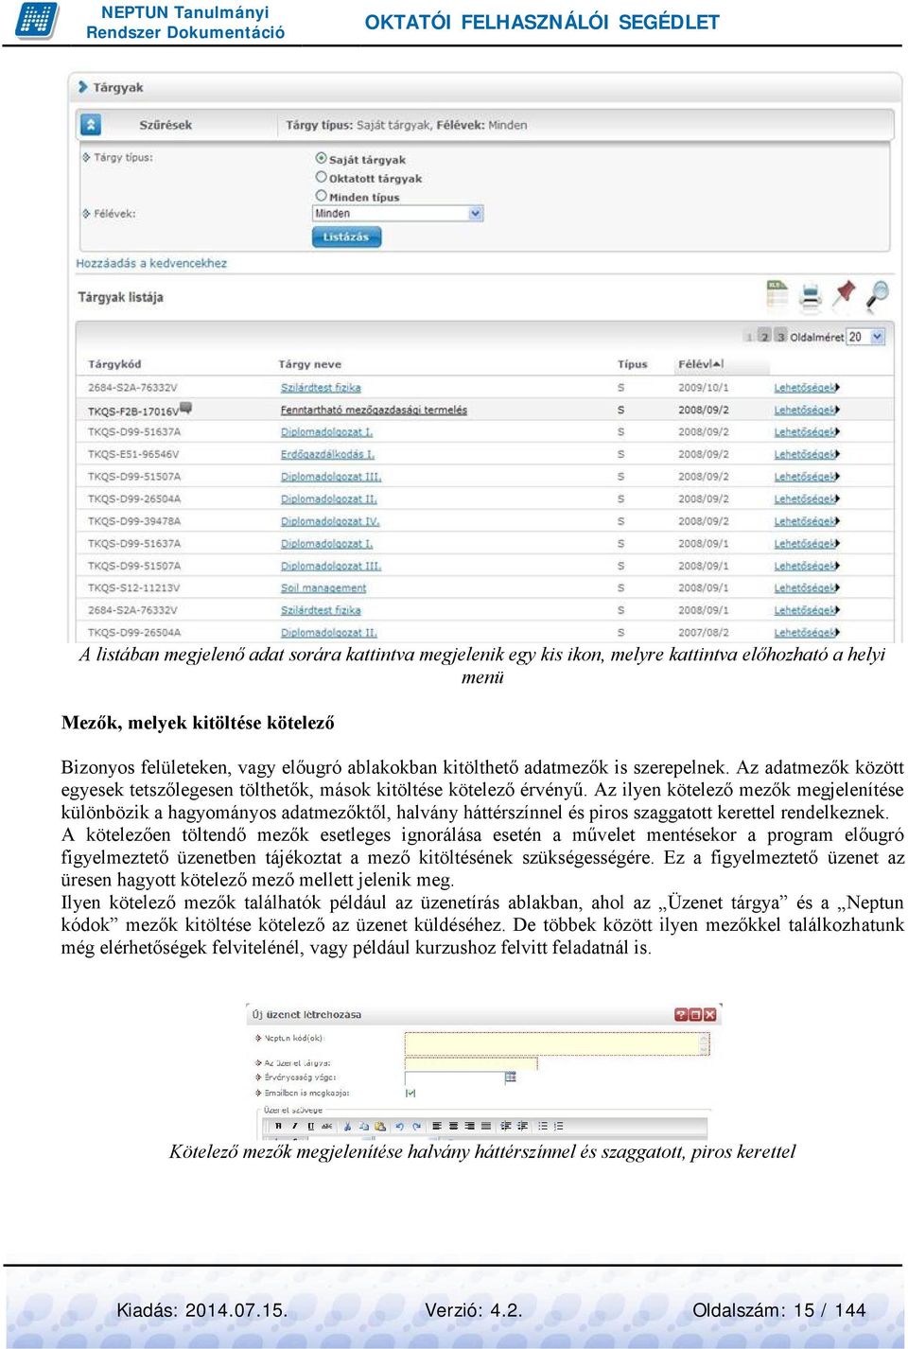Click the cut scissors icon in editor toolbar
Image resolution: width=908 pixels, height=1349 pixels.
[346, 1125]
